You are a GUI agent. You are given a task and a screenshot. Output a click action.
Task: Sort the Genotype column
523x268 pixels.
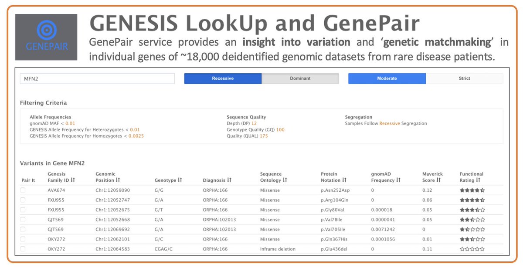click(180, 180)
